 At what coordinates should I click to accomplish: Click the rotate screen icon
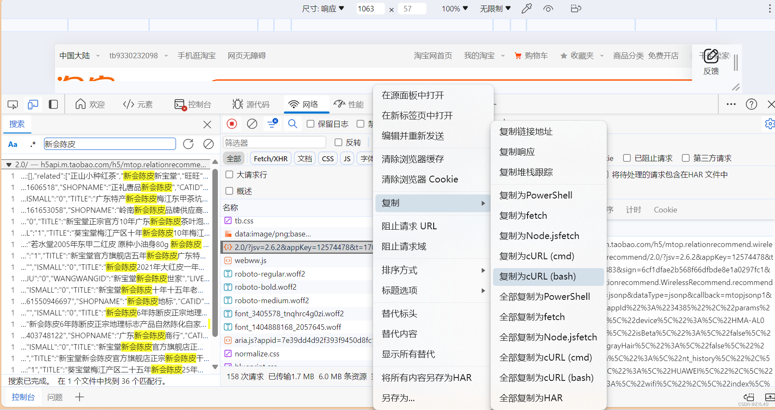click(x=576, y=8)
